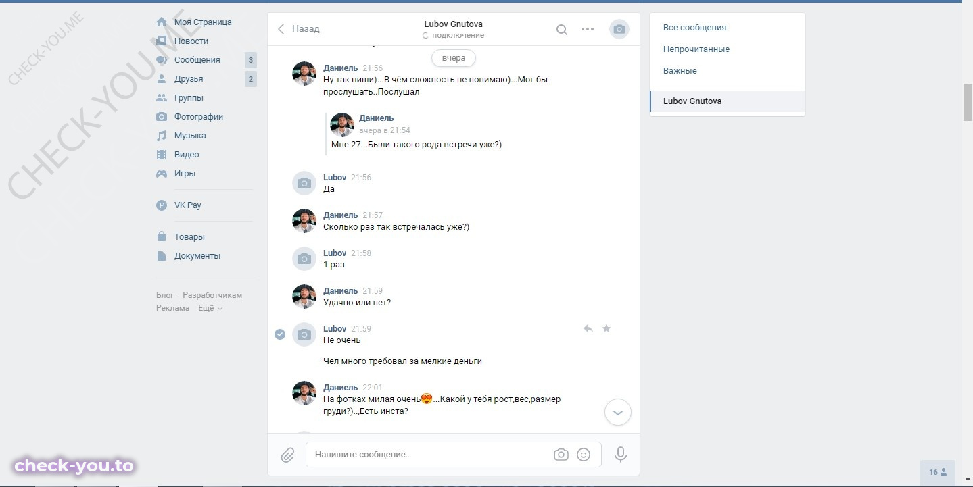The image size is (973, 487).
Task: Open the quoted message avatar of Даниель
Action: 342,125
